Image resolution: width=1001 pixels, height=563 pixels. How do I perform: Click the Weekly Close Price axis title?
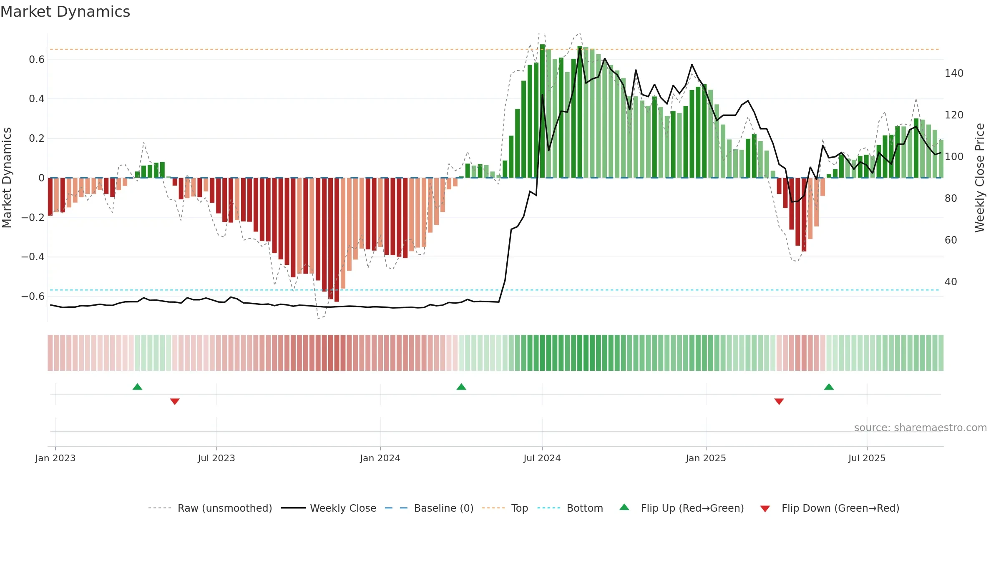(x=980, y=178)
